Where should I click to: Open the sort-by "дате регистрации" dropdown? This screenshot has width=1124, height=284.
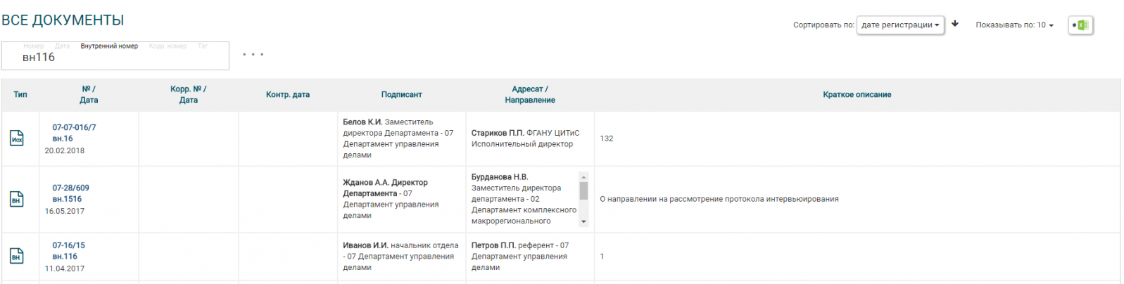(900, 25)
